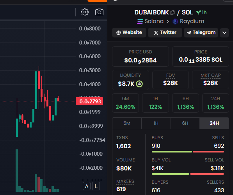The image size is (233, 195).
Task: Select the 24H stats tab
Action: [214, 123]
